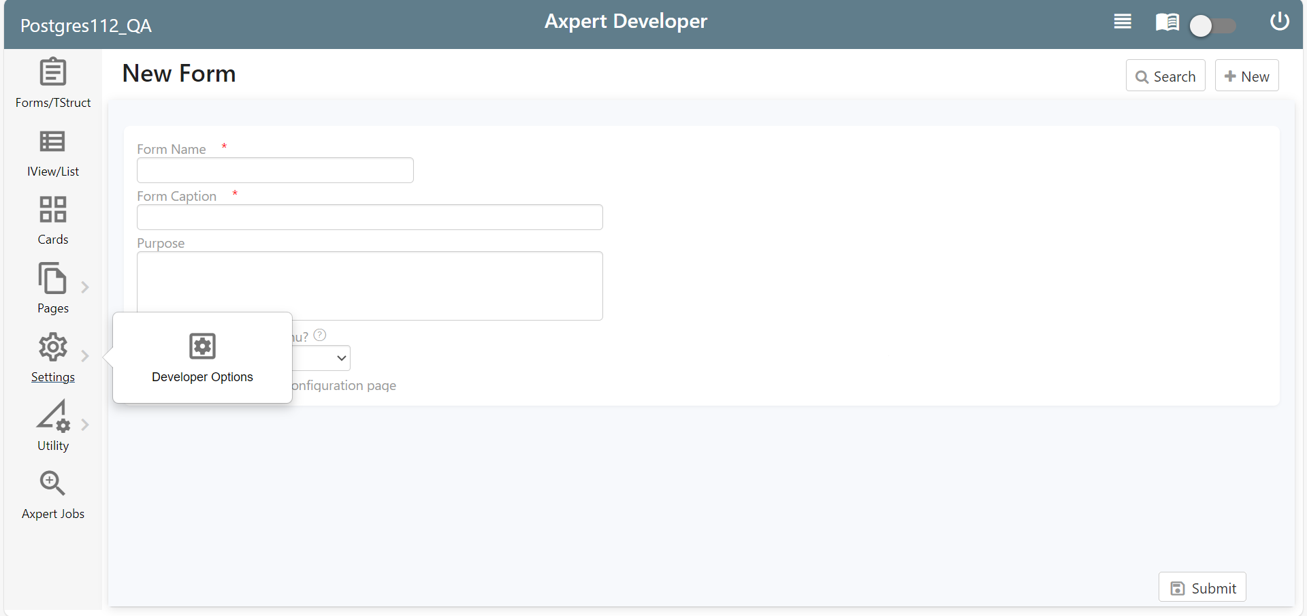
Task: Submit the new form
Action: (x=1201, y=587)
